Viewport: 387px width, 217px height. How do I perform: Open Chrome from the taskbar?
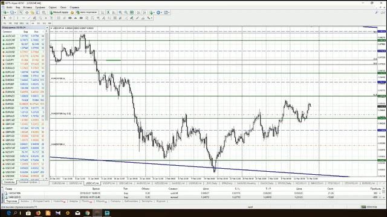(x=87, y=213)
